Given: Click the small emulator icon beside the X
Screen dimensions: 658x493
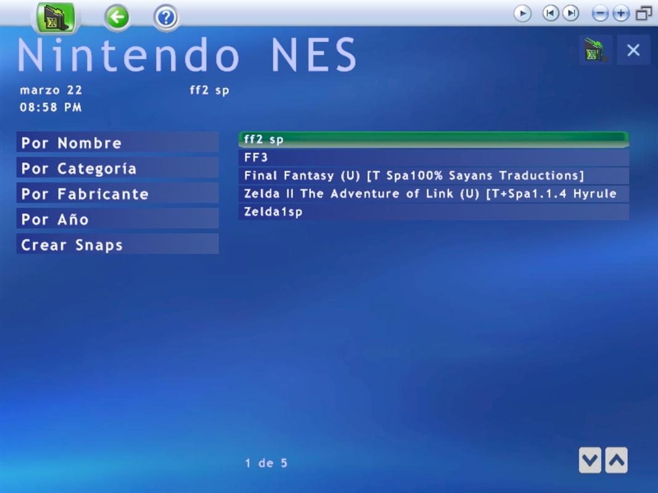Looking at the screenshot, I should pyautogui.click(x=594, y=51).
